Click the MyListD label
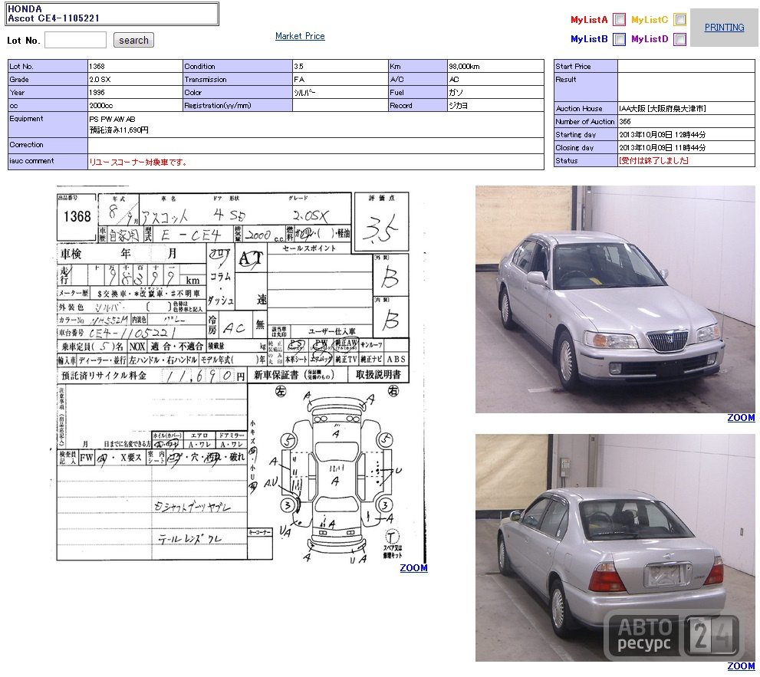Image resolution: width=760 pixels, height=677 pixels. point(650,39)
